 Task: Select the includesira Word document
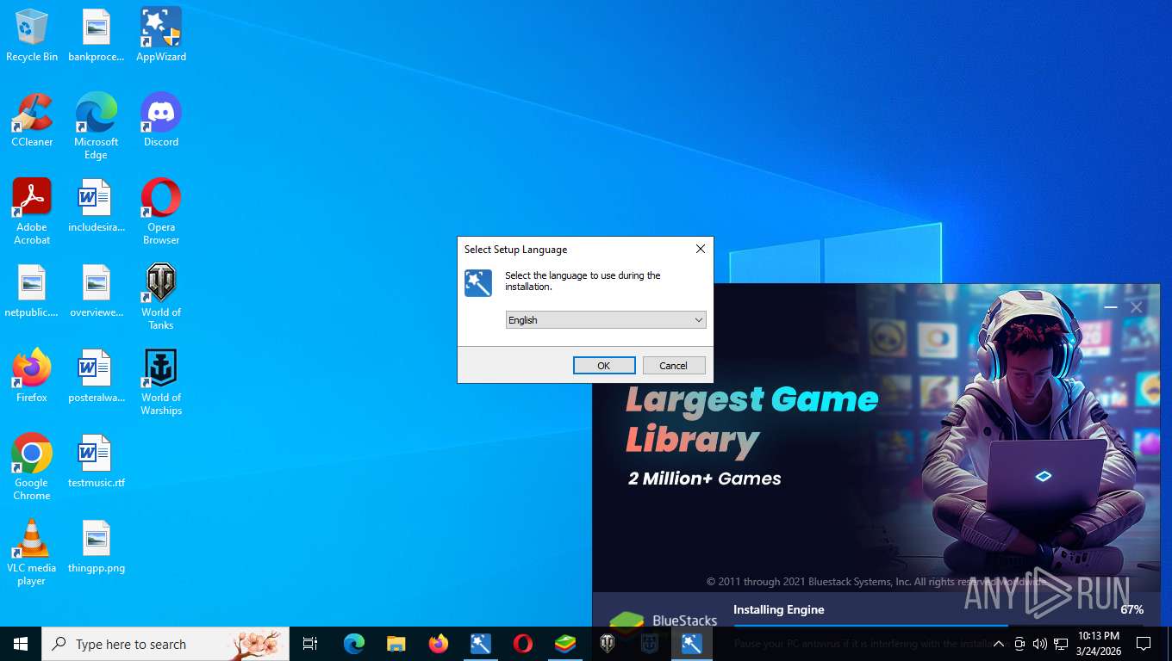[x=97, y=207]
